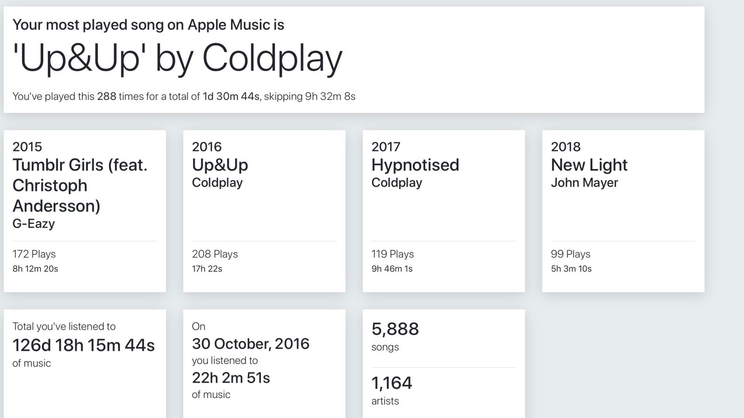This screenshot has height=418, width=744.
Task: Select the 288 plays count text
Action: point(106,97)
